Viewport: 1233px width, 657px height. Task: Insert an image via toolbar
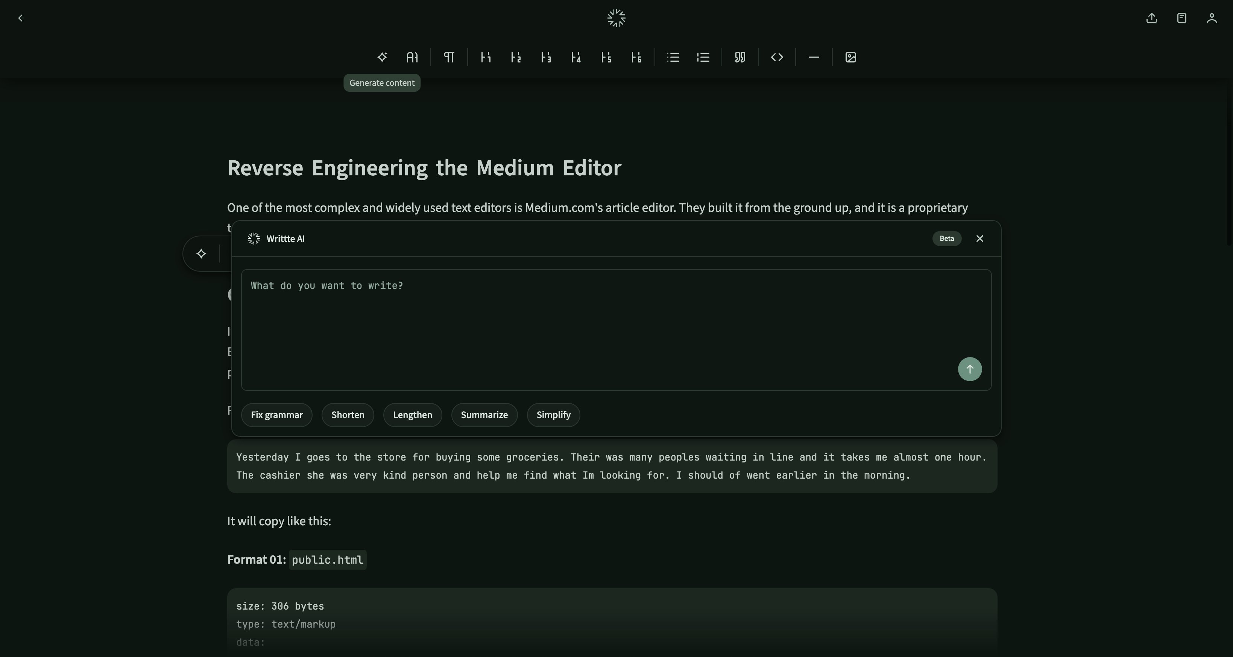850,58
